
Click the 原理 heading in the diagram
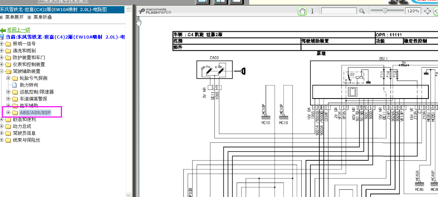coord(321,53)
